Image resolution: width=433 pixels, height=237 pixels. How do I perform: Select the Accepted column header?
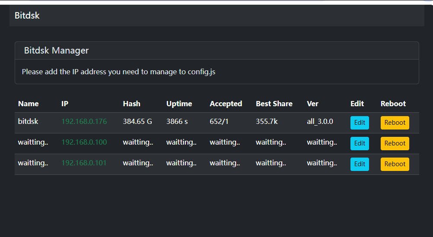click(x=226, y=104)
